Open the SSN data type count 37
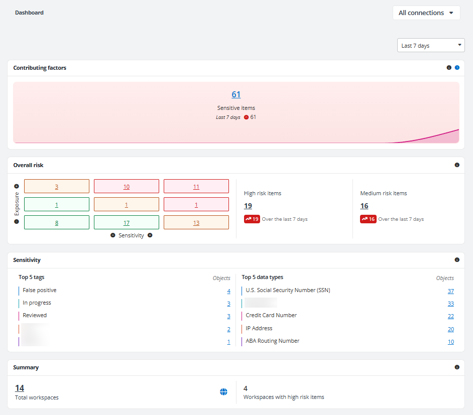 pos(451,291)
